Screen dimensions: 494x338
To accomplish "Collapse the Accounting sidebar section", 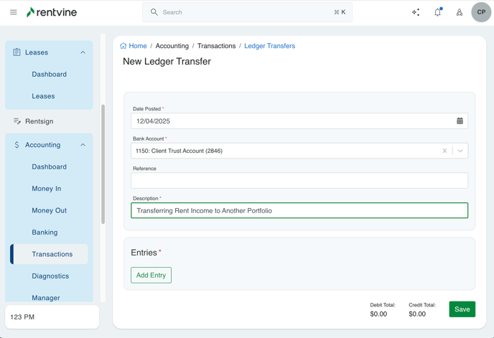I will 83,145.
